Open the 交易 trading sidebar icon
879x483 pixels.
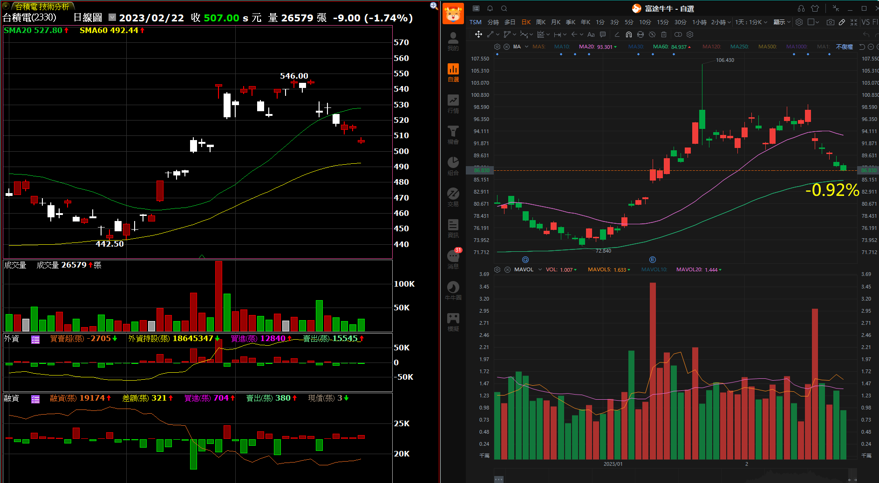(453, 197)
